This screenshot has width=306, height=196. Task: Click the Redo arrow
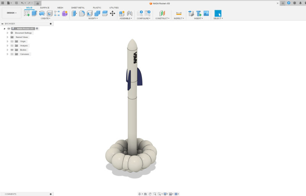tap(29, 3)
